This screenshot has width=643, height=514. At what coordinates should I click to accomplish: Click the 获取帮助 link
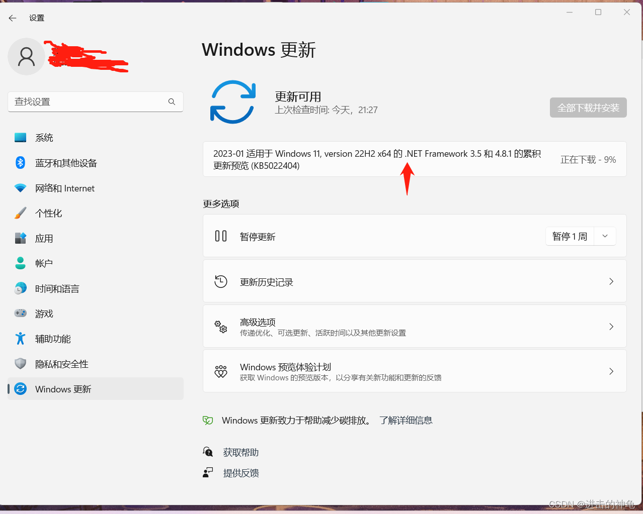point(241,453)
